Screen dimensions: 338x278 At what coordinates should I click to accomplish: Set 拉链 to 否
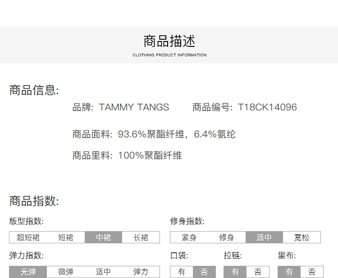coord(258,272)
